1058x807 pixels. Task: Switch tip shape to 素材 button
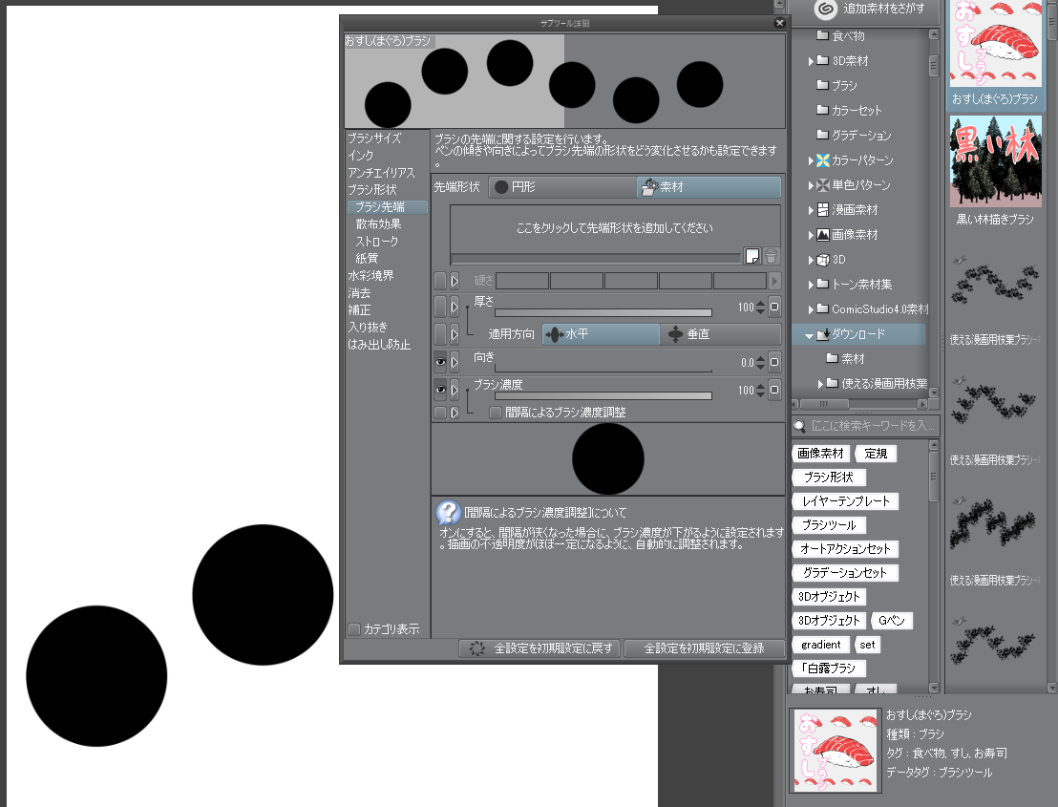[709, 187]
